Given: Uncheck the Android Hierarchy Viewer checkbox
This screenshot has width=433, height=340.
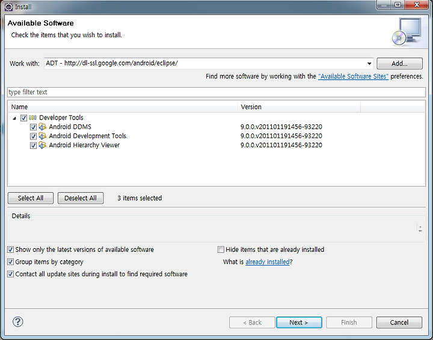Looking at the screenshot, I should (34, 145).
